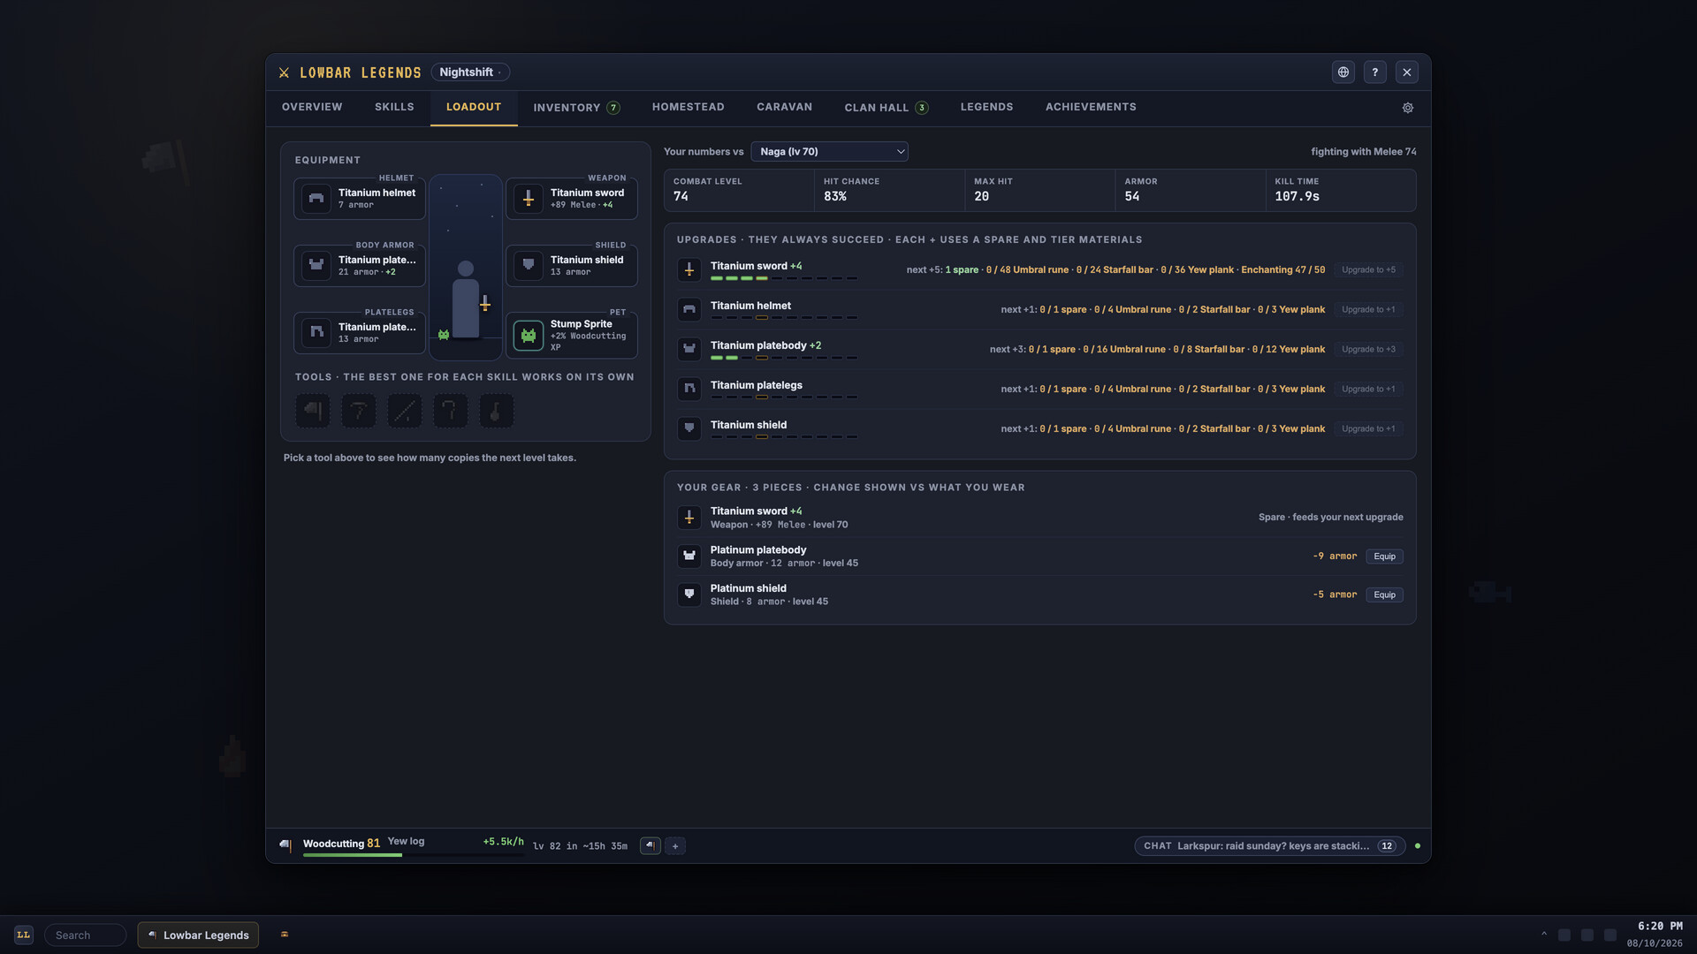Open the enemy dropdown showing Naga (lv 70)
The image size is (1697, 954).
pyautogui.click(x=829, y=152)
